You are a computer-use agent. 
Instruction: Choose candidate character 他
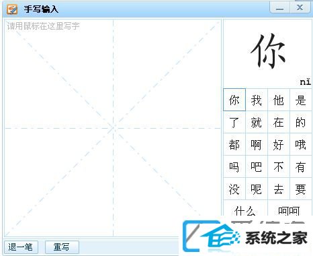[x=279, y=100]
